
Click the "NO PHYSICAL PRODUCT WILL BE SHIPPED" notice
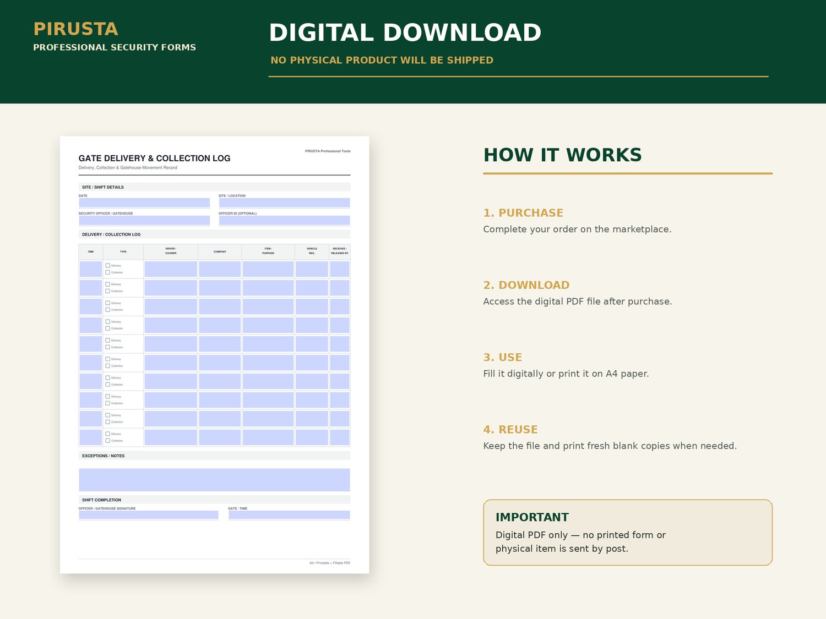click(382, 60)
